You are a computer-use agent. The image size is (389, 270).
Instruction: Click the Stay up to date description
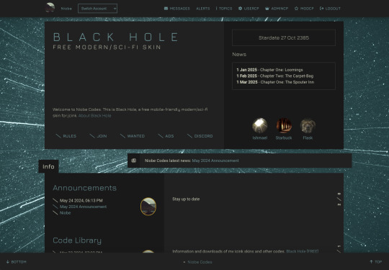pos(186,199)
